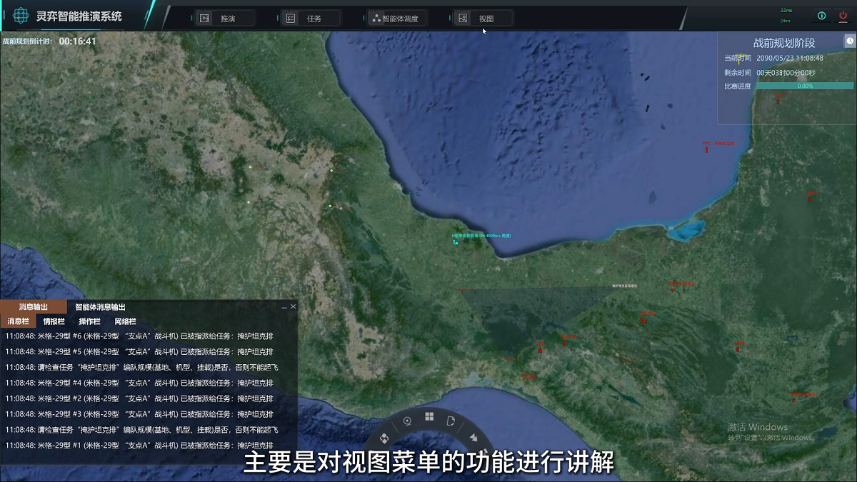This screenshot has width=857, height=482.
Task: Click the cyan airfield marker on the map
Action: 455,242
